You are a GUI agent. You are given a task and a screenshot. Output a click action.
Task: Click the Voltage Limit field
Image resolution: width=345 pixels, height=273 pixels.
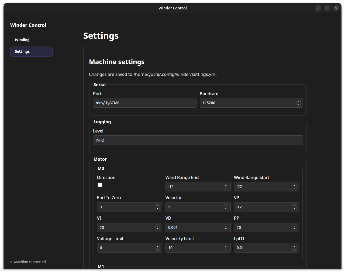click(x=129, y=248)
